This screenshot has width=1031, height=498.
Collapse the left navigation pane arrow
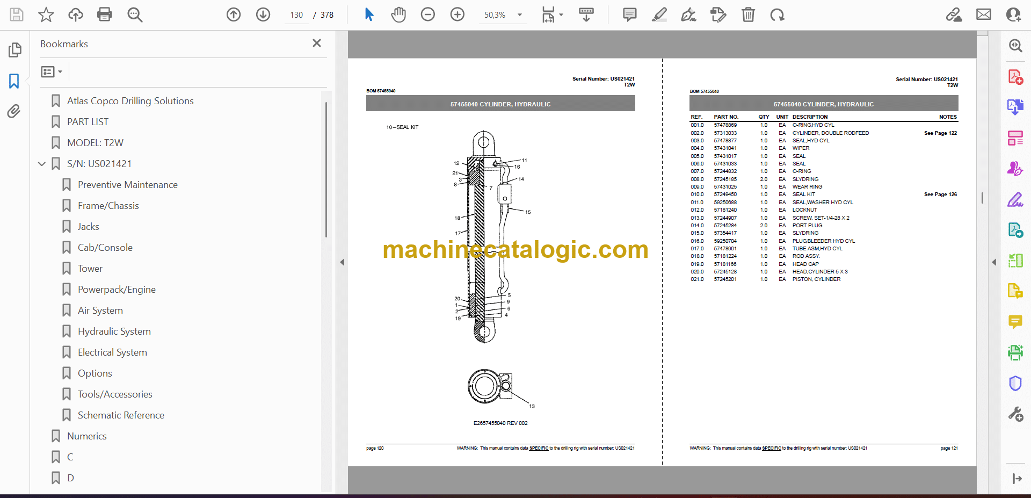(342, 262)
